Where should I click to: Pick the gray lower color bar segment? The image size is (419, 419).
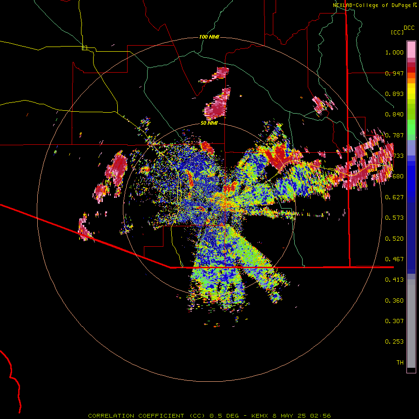point(411,324)
